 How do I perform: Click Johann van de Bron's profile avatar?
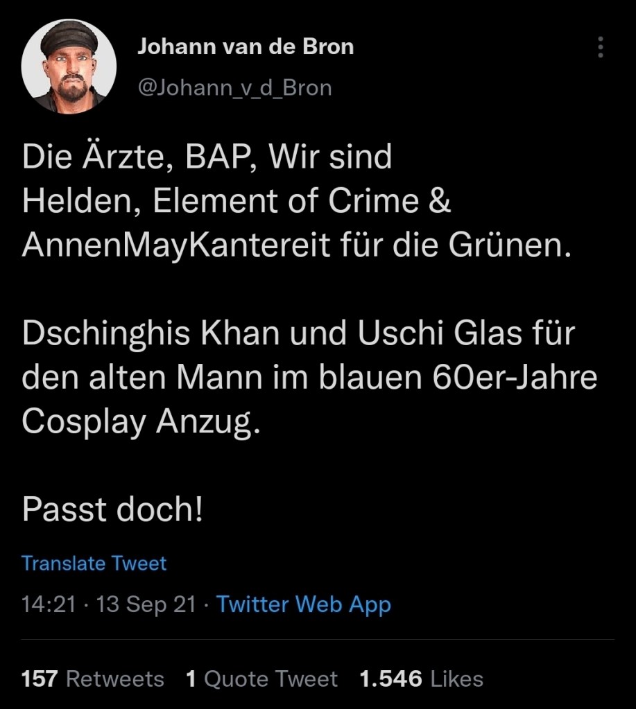(69, 67)
